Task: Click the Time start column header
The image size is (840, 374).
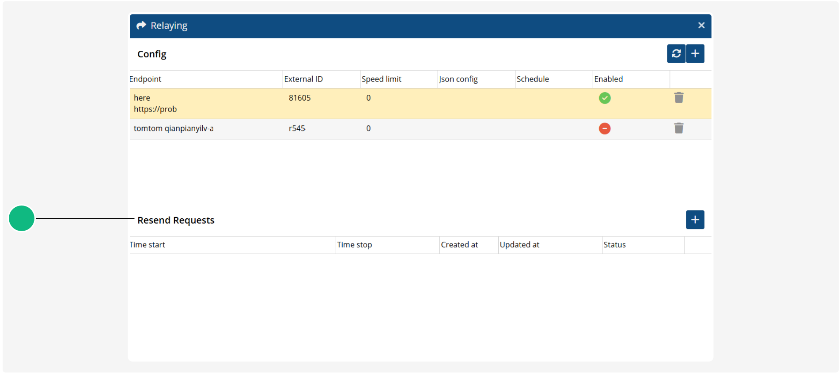Action: tap(147, 245)
